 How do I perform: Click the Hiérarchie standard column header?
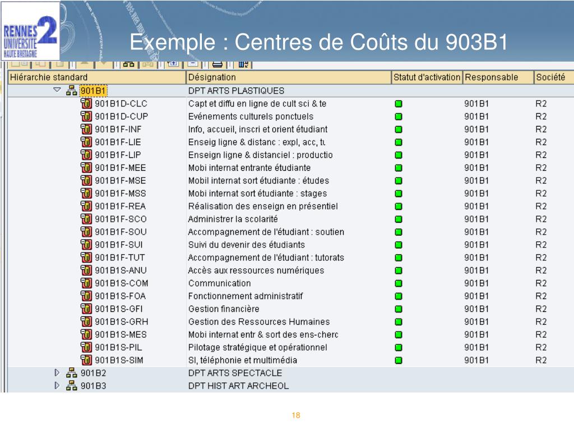click(97, 77)
